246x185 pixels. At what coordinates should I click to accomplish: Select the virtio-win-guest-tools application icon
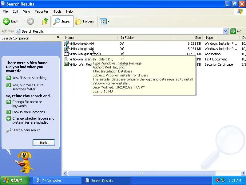[x=66, y=54]
